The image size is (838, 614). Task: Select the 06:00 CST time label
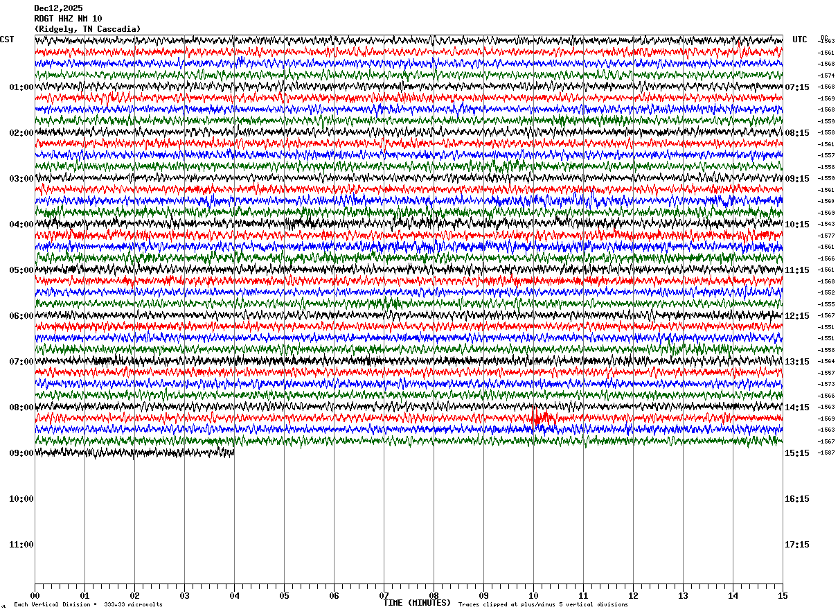point(21,316)
